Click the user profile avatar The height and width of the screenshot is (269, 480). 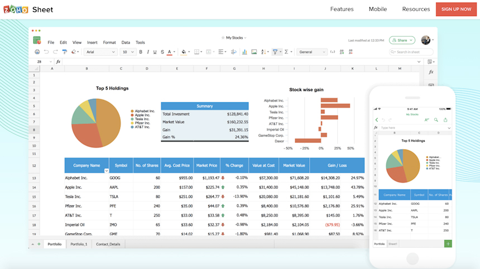tap(425, 40)
